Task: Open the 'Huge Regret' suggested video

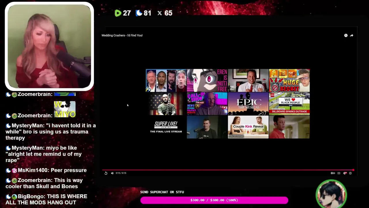Action: click(289, 81)
